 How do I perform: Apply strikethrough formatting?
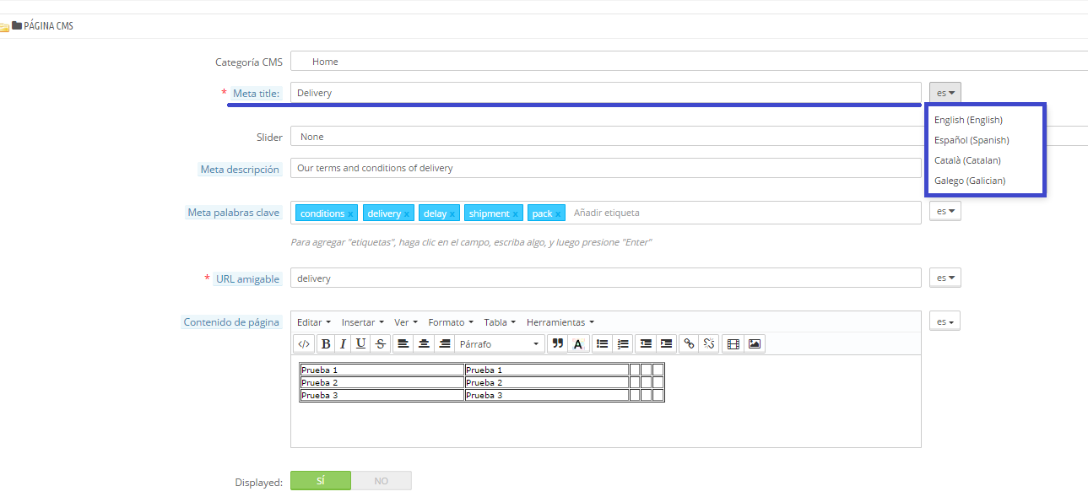click(x=380, y=343)
